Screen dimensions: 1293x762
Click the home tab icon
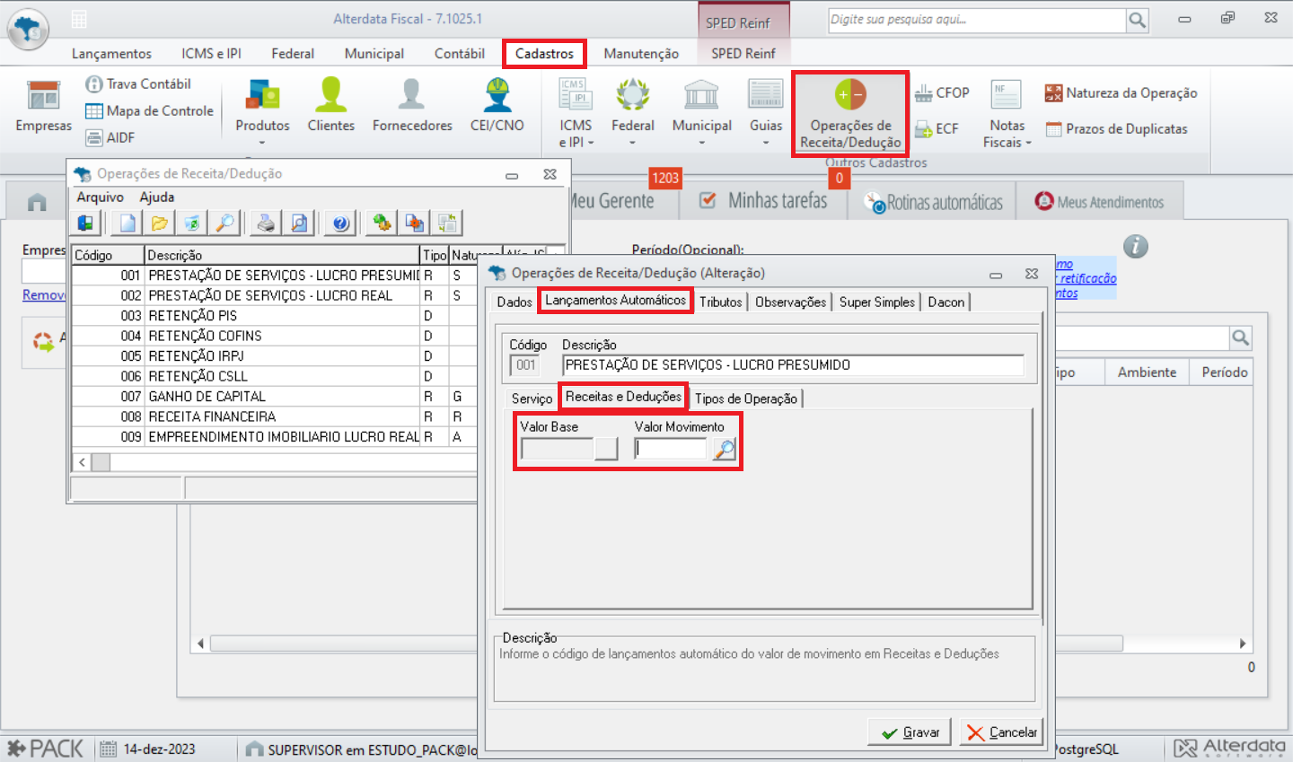[37, 202]
